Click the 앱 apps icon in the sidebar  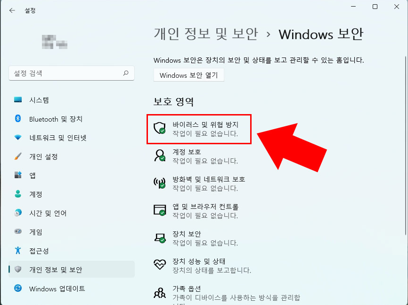pyautogui.click(x=18, y=175)
